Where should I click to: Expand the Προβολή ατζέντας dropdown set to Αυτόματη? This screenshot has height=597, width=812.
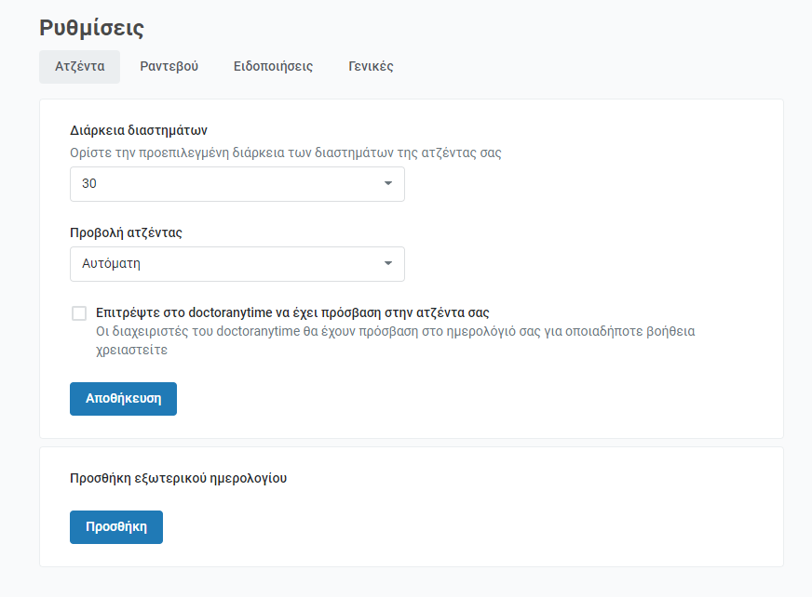click(x=237, y=264)
